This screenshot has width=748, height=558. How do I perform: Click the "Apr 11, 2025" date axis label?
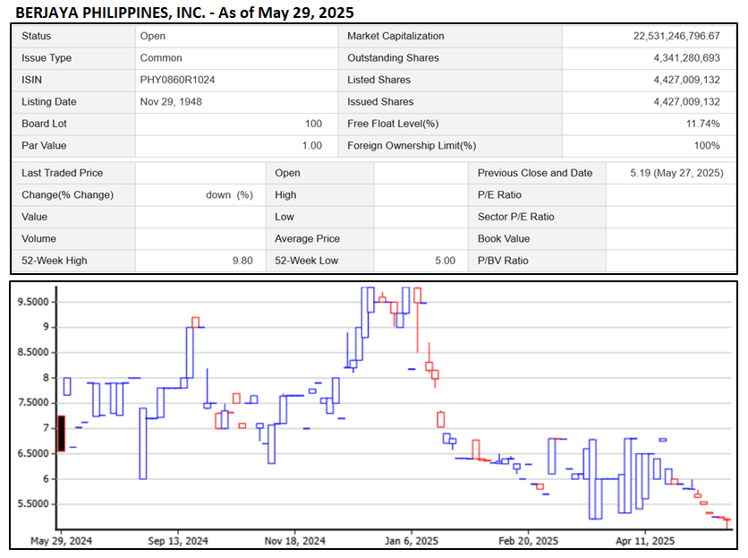click(645, 541)
